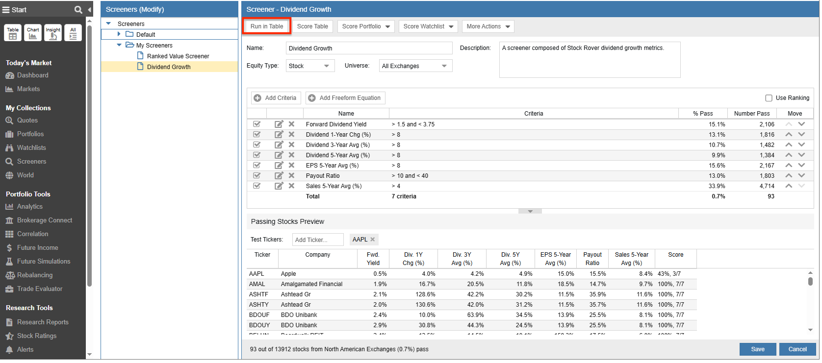Toggle Dividend 1-Year Chg criterion checkbox
Screen dimensions: 822x363
(x=257, y=134)
